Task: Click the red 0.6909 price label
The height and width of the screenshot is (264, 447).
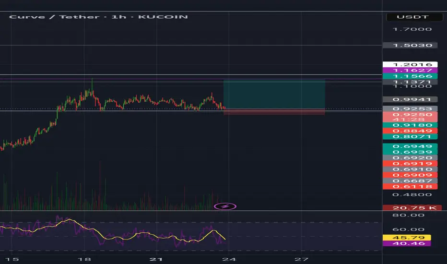Action: pos(410,175)
